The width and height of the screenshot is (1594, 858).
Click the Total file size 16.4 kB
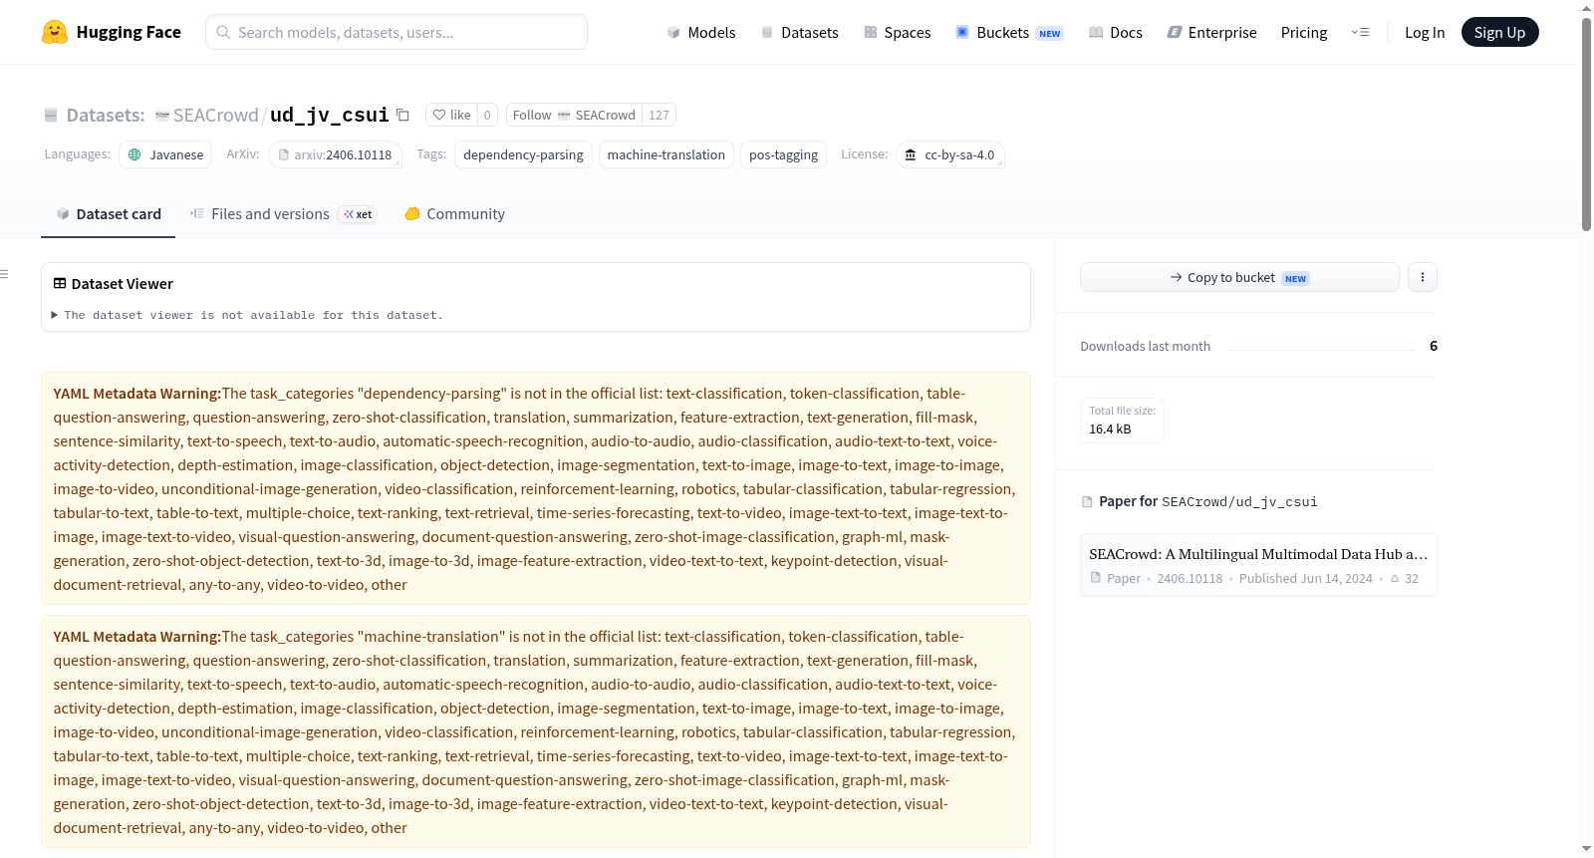(x=1122, y=421)
